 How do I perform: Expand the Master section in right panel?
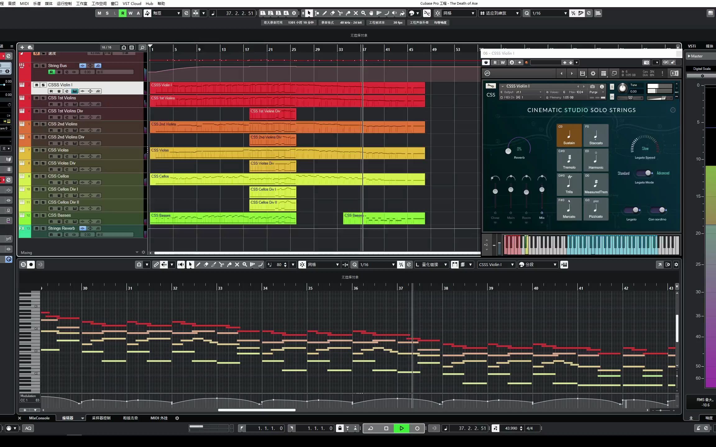click(x=689, y=56)
